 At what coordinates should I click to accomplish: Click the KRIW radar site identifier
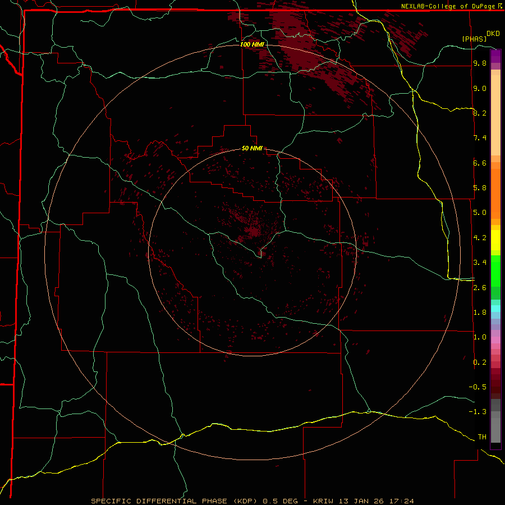[324, 501]
